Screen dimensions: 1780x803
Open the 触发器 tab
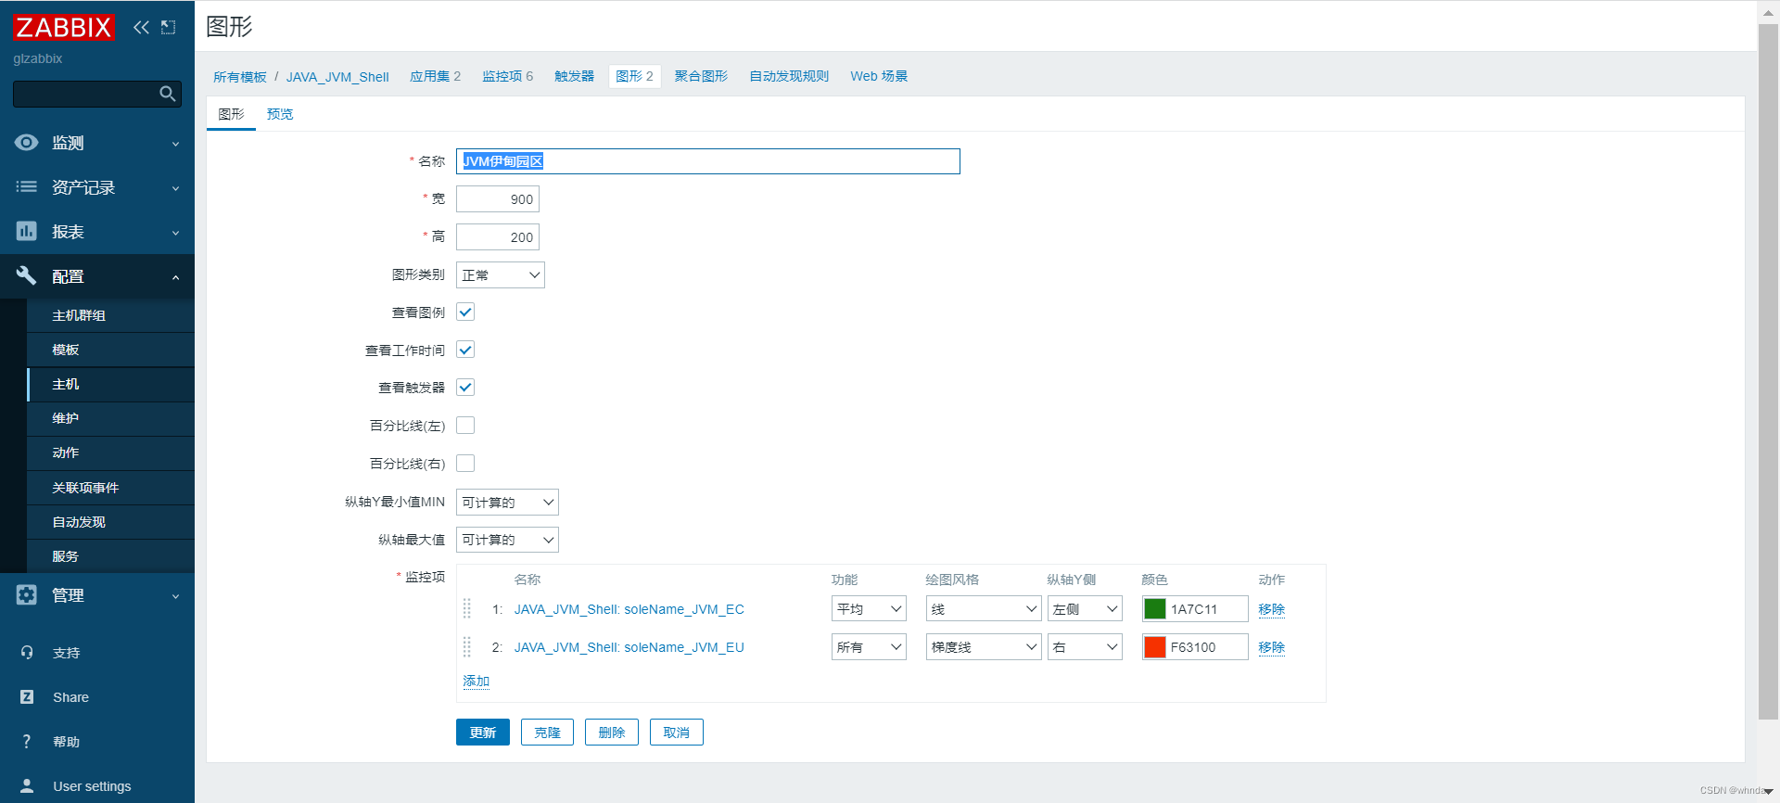pos(575,76)
